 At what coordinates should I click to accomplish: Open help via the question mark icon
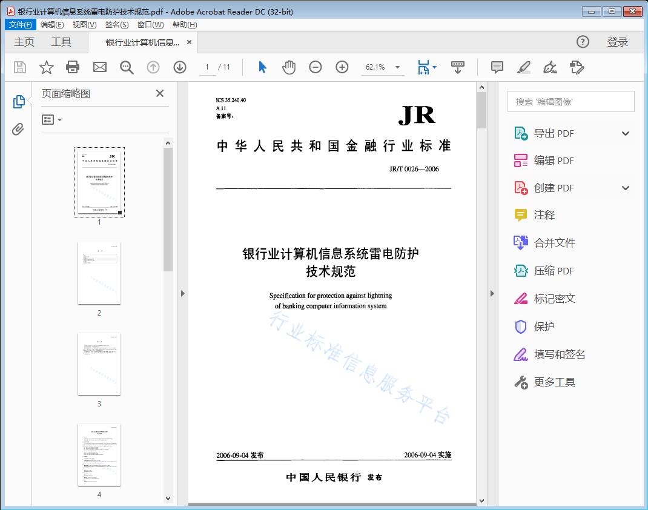(583, 42)
